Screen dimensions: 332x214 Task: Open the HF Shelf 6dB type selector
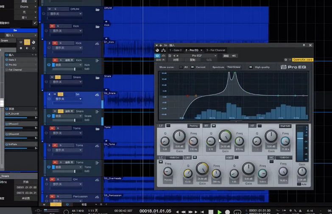(x=285, y=126)
